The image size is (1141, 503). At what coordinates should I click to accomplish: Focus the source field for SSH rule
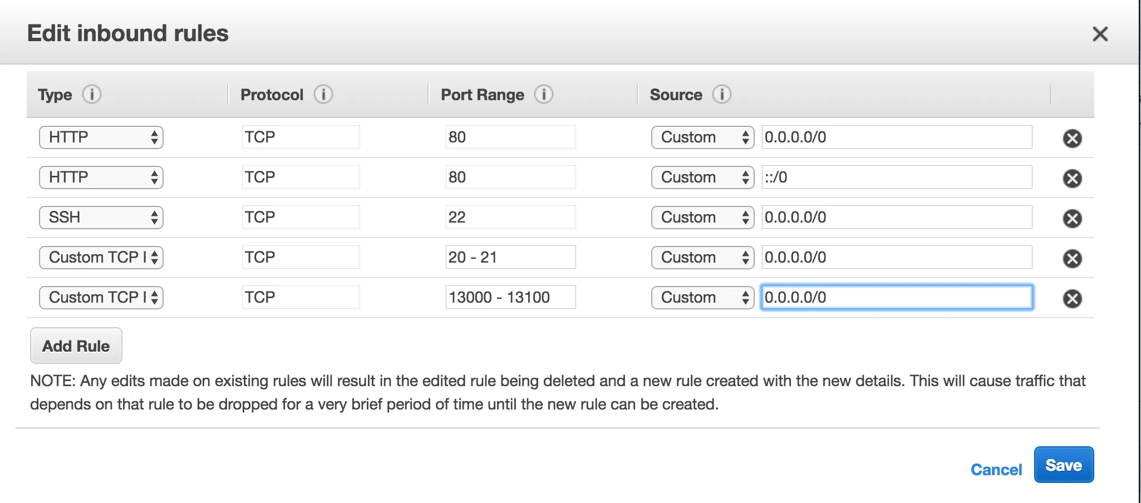[x=896, y=217]
